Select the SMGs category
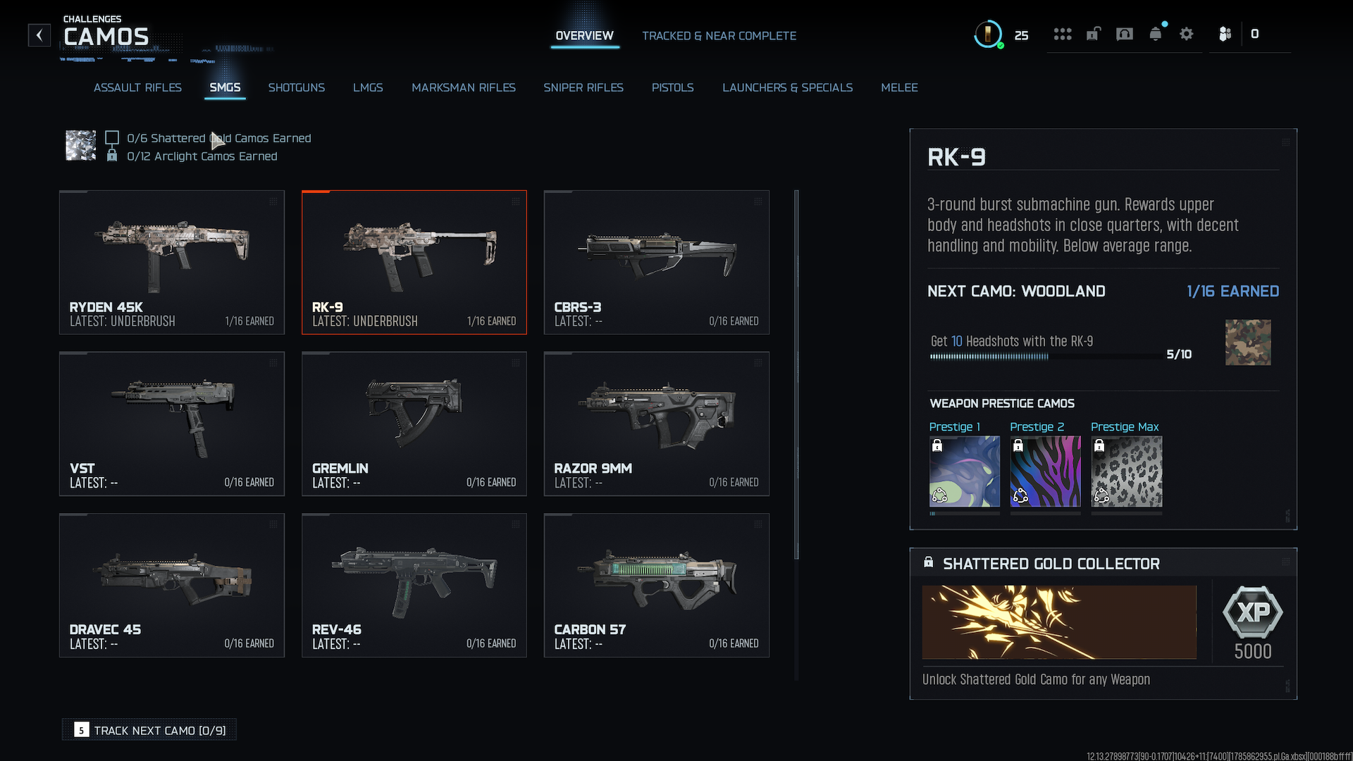 (x=225, y=87)
